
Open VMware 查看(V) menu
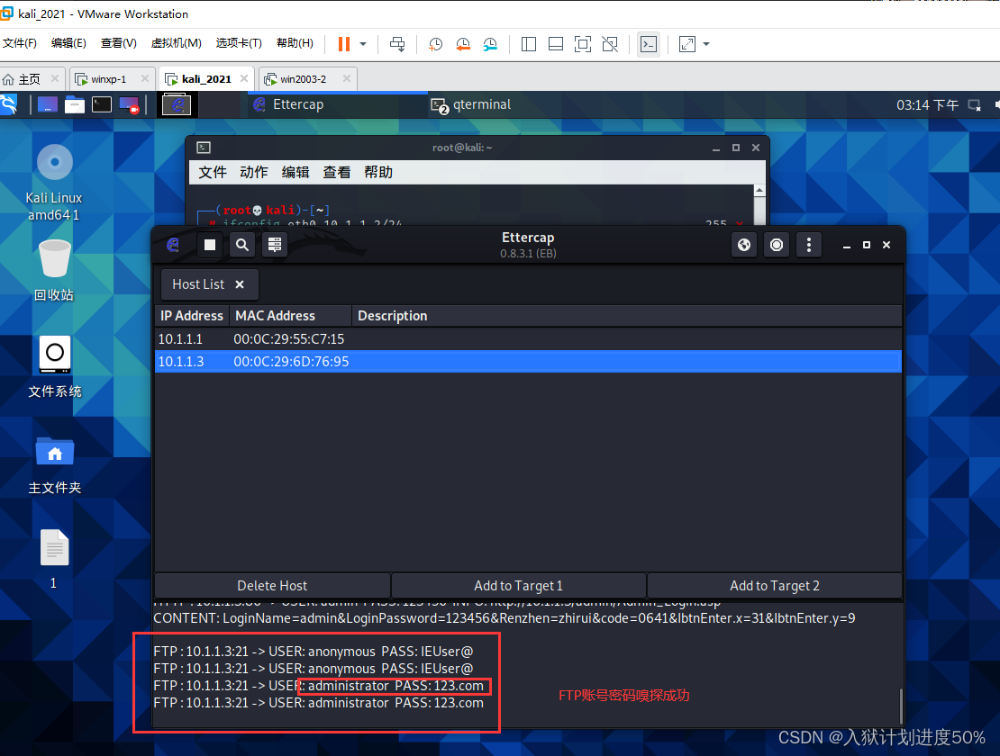[119, 43]
